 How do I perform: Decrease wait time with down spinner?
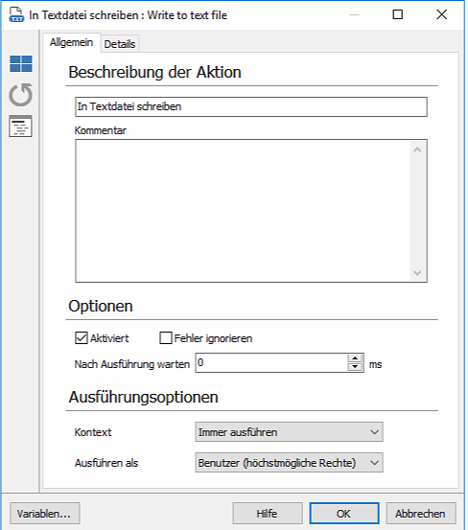[x=355, y=367]
